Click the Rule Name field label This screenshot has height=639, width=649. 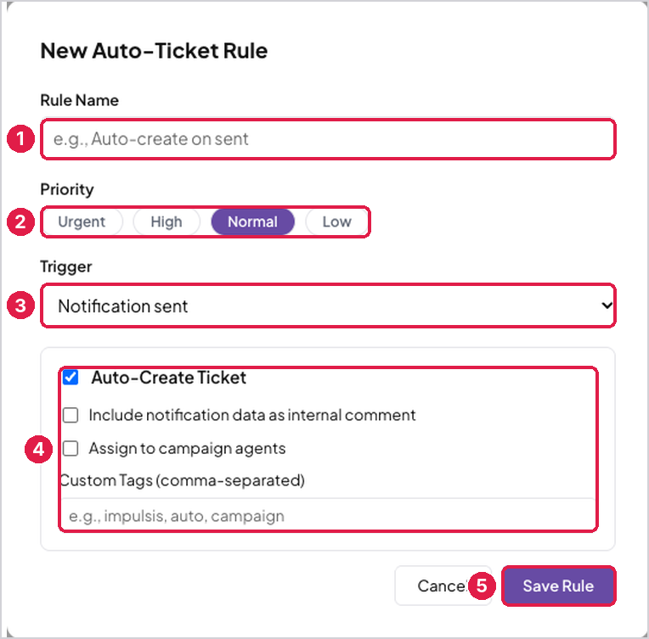80,100
